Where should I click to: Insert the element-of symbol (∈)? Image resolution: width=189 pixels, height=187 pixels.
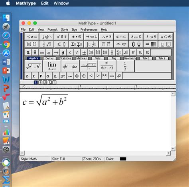(49, 52)
